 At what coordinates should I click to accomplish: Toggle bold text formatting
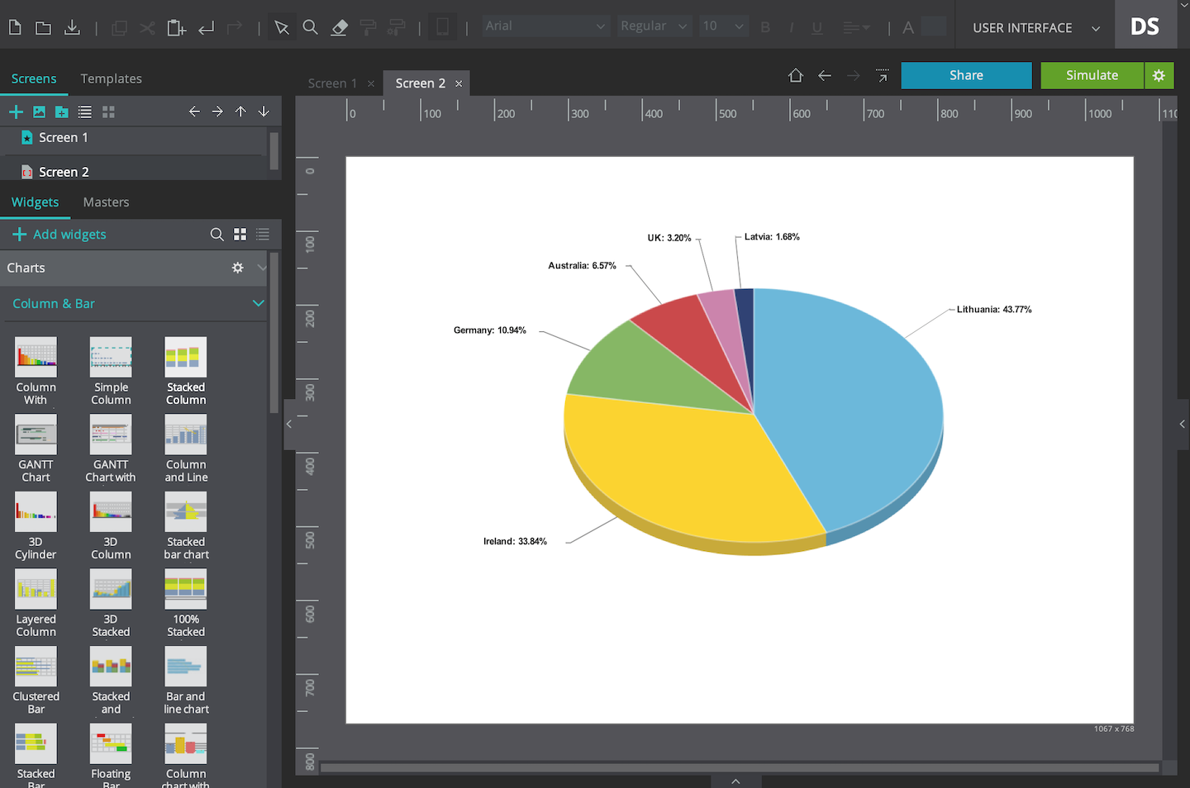click(x=765, y=27)
